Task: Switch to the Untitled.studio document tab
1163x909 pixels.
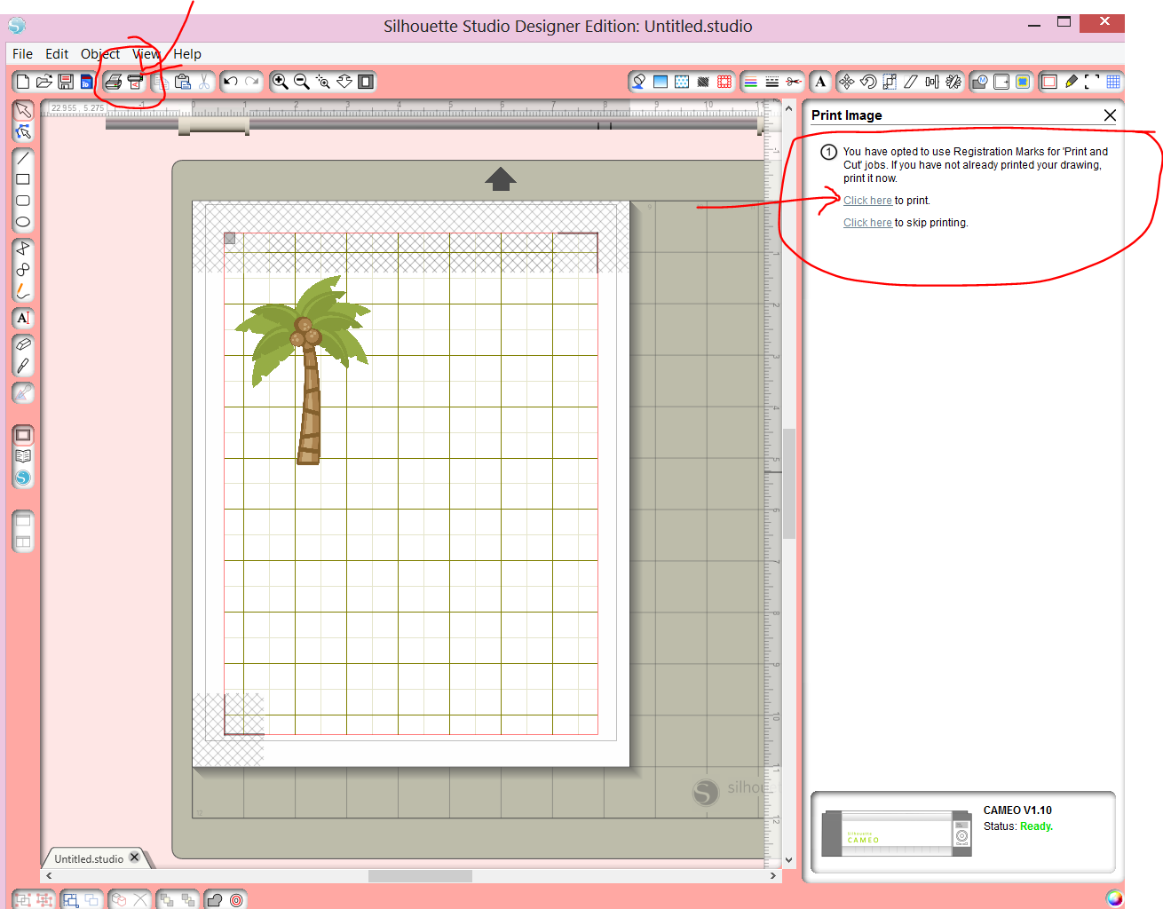Action: click(89, 858)
